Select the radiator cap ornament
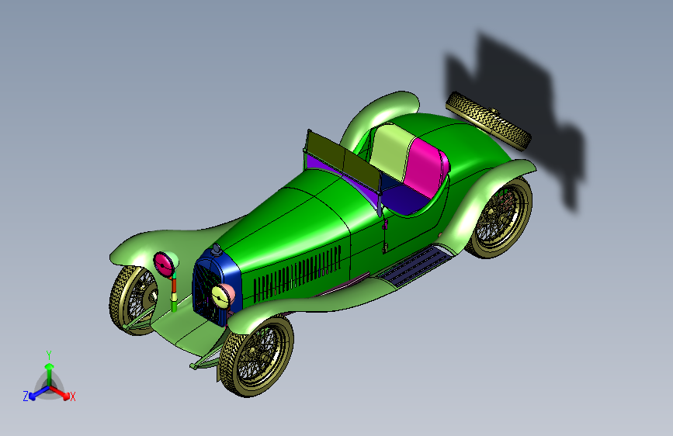The image size is (673, 436). point(216,249)
